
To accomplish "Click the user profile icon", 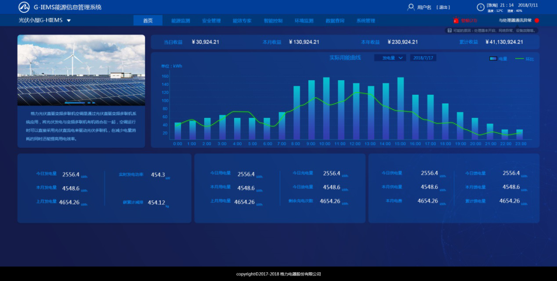I will (411, 7).
